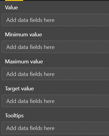
Task: Select the yellow-underlined active tab
Action: [14, 0]
